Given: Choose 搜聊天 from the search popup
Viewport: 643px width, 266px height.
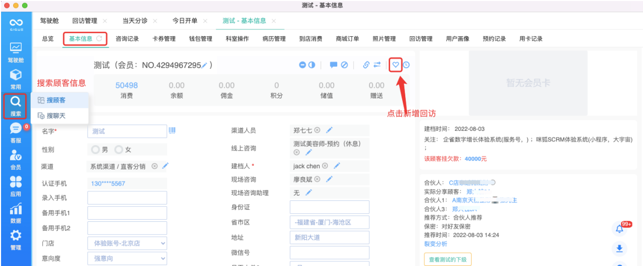Looking at the screenshot, I should [x=60, y=116].
